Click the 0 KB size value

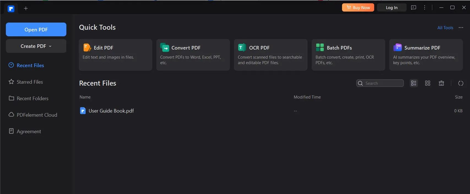[x=458, y=111]
